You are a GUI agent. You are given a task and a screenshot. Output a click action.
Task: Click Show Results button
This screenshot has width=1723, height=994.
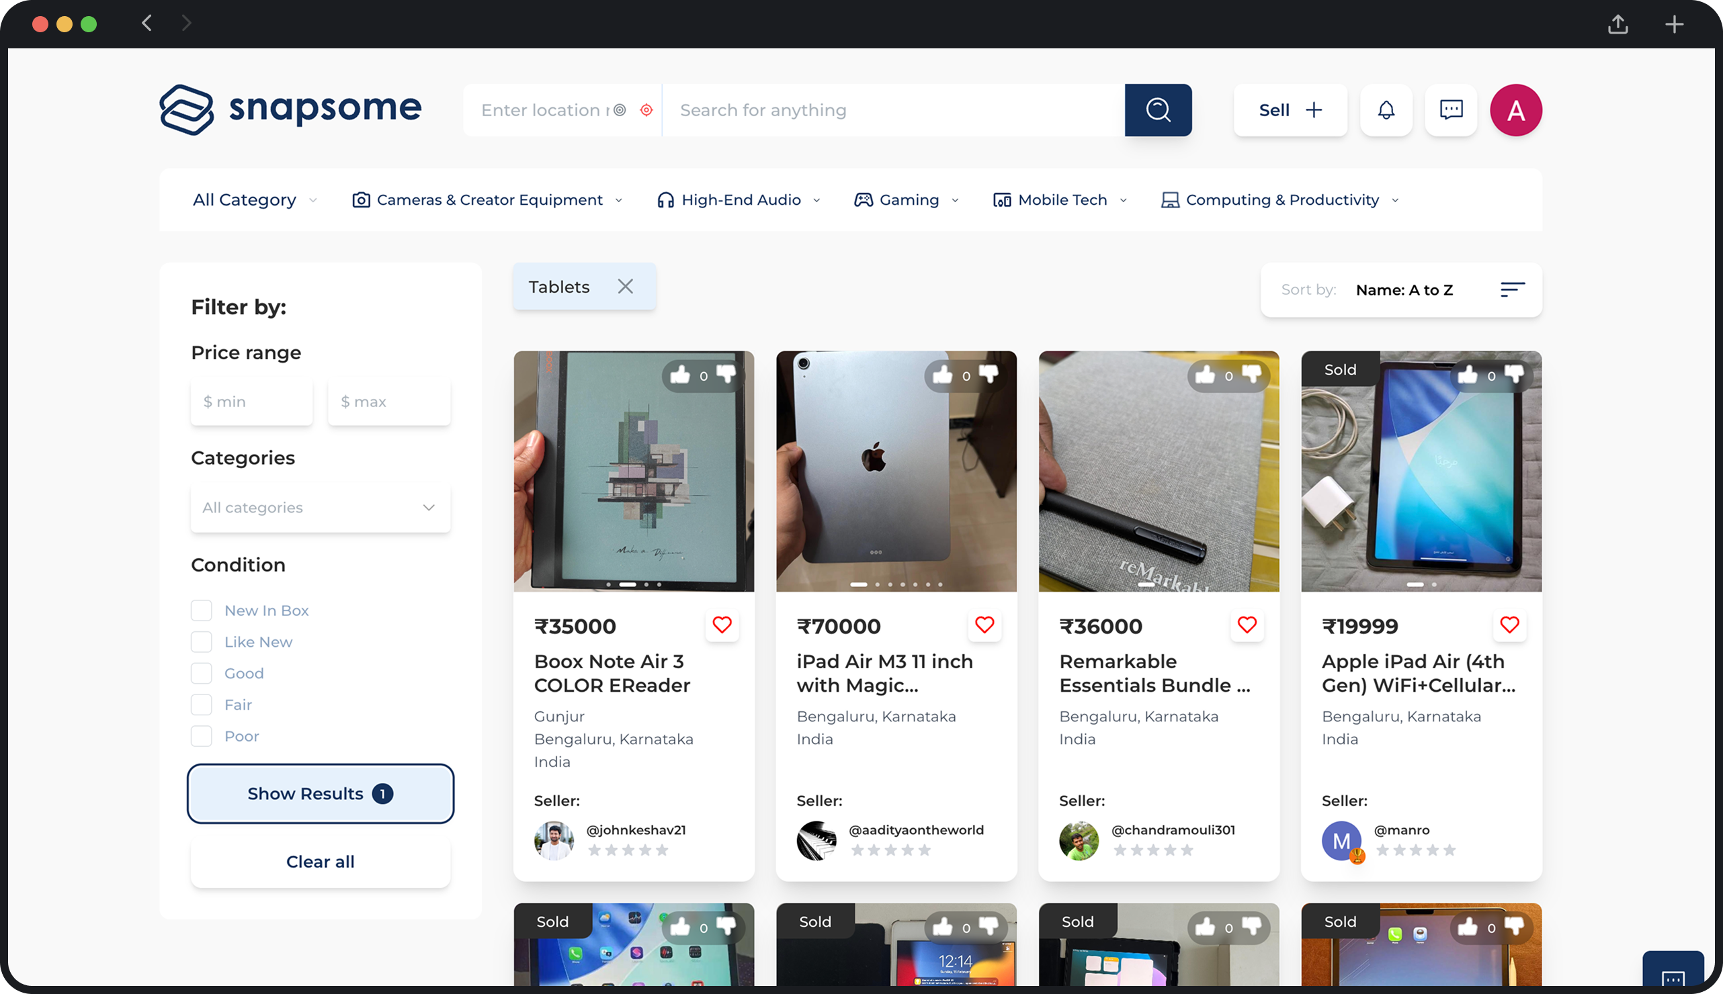321,793
